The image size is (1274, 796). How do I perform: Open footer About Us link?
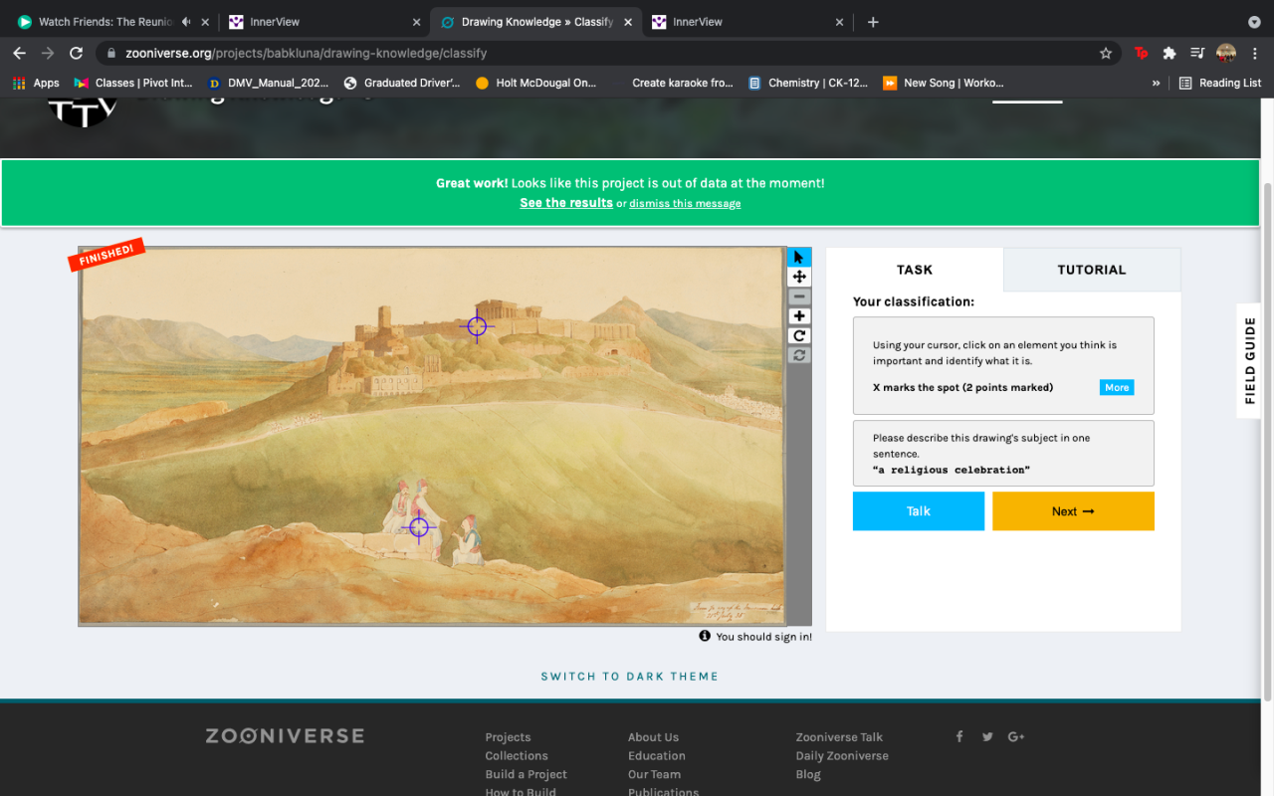point(653,737)
